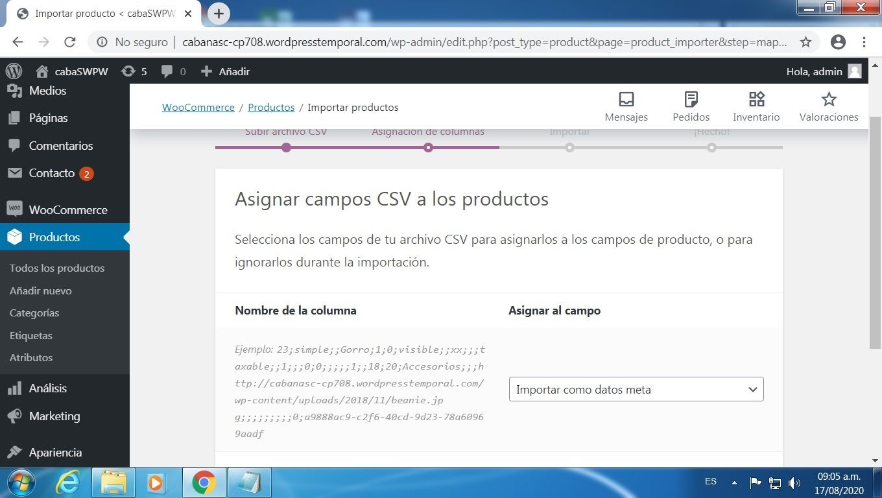Click the address bar URL
The image size is (882, 498).
484,42
